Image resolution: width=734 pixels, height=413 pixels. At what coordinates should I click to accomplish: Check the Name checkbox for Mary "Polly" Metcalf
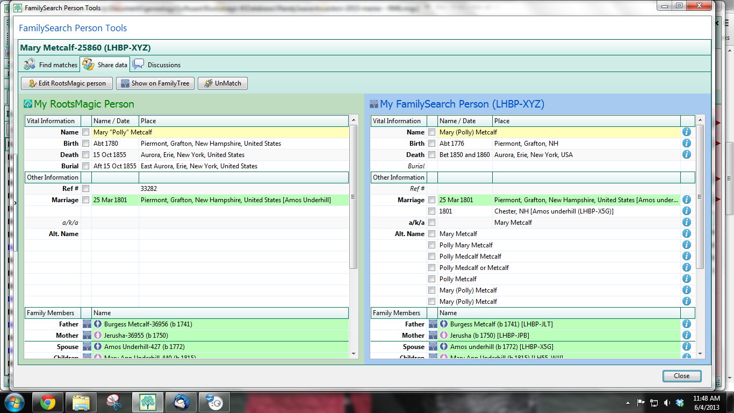[85, 132]
